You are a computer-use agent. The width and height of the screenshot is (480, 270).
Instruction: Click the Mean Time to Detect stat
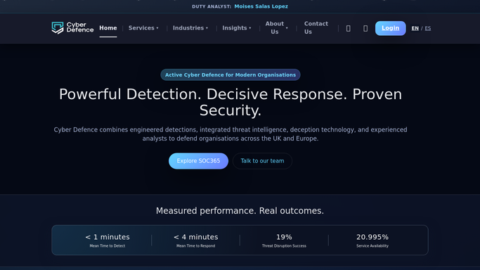click(x=108, y=240)
